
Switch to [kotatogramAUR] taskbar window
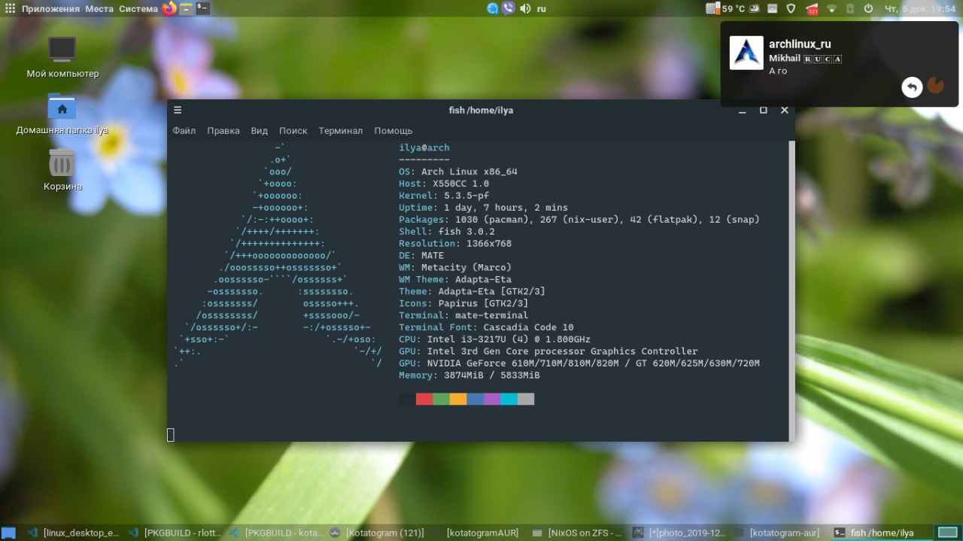tap(476, 533)
